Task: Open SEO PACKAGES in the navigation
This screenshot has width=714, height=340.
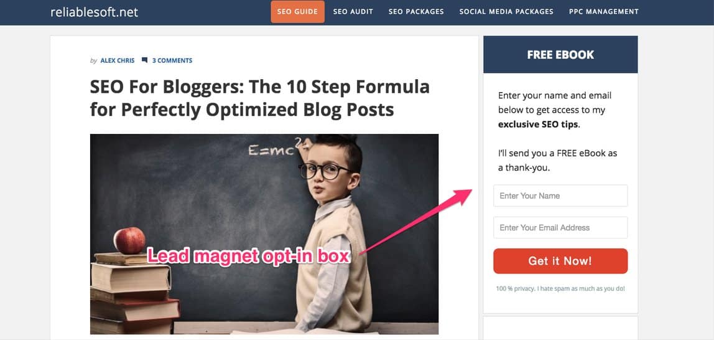Action: point(416,11)
